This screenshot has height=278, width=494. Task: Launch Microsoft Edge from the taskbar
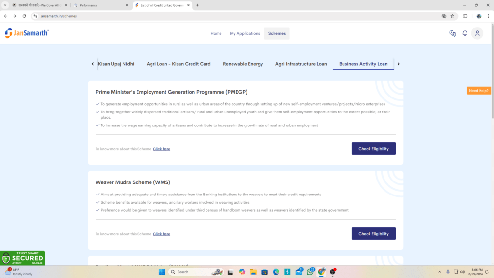click(x=276, y=272)
